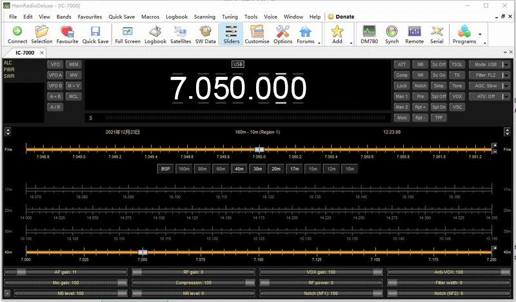This screenshot has width=516, height=302.
Task: Toggle the ATT attenuator button
Action: (402, 65)
